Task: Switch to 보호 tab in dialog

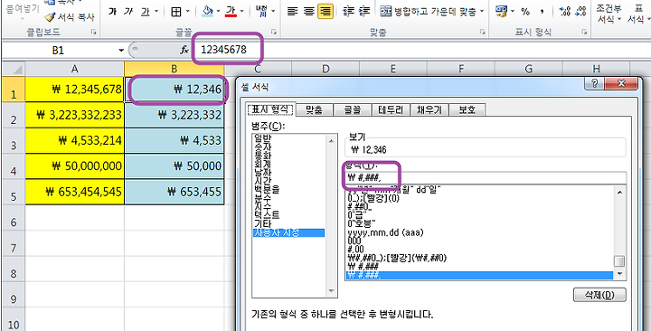Action: coord(467,109)
